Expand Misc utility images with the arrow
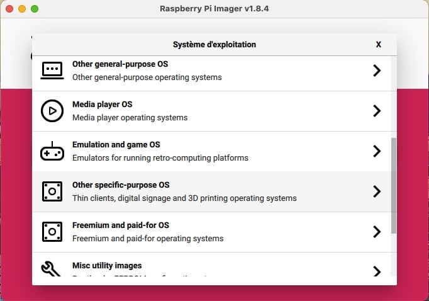The height and width of the screenshot is (301, 429). pos(377,271)
